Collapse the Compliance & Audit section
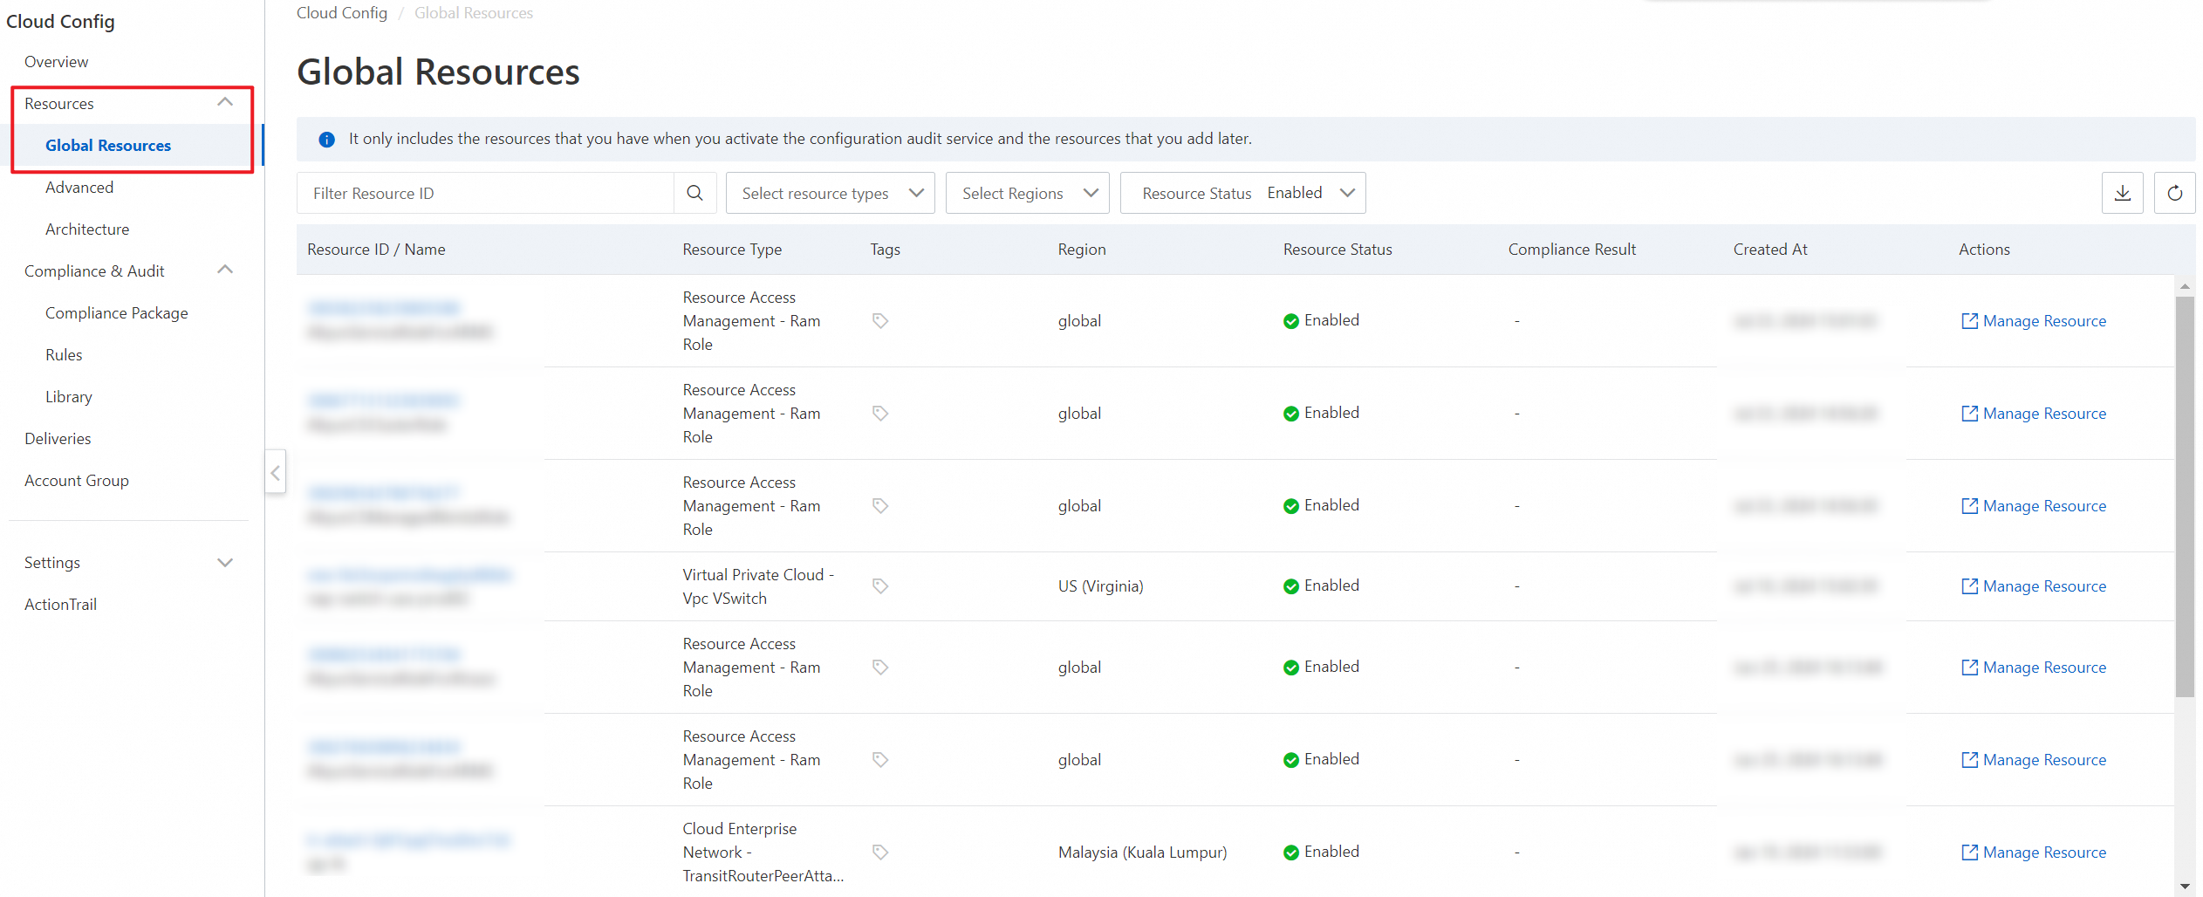The image size is (2203, 897). click(x=225, y=270)
